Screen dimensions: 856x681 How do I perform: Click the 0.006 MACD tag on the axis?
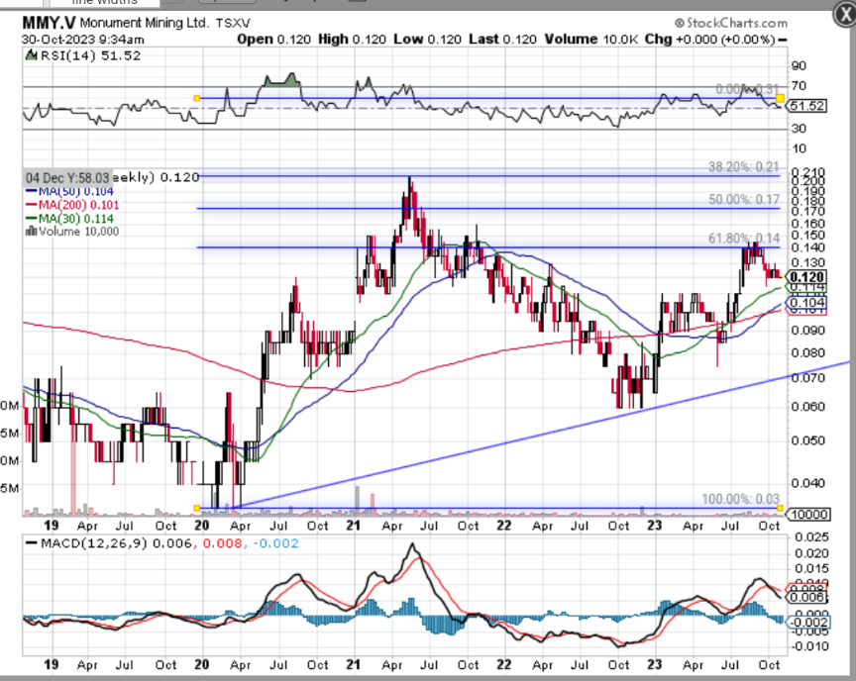point(806,598)
